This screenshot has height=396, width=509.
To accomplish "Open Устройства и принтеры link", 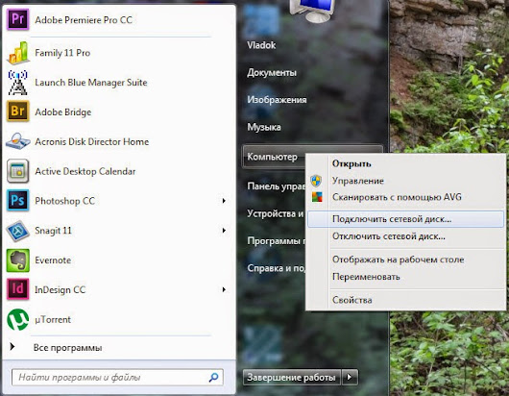I will point(276,213).
